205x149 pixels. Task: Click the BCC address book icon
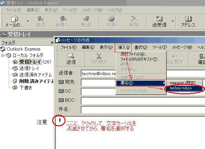tap(61, 100)
